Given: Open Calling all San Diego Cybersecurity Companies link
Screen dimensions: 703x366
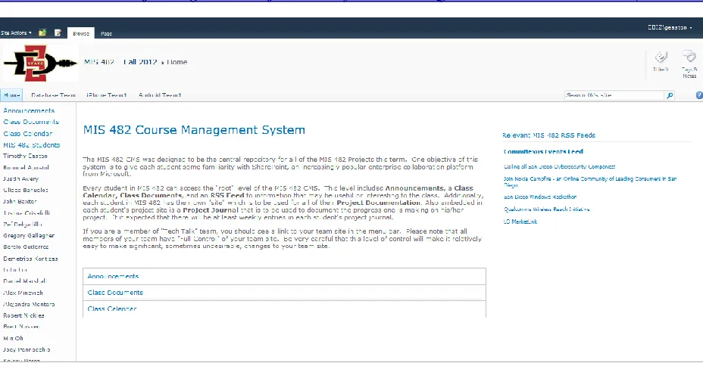Looking at the screenshot, I should point(560,166).
